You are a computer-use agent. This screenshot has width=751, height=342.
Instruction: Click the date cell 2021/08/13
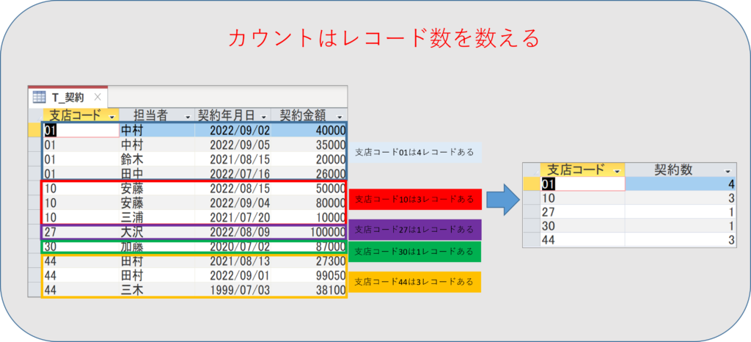(232, 261)
